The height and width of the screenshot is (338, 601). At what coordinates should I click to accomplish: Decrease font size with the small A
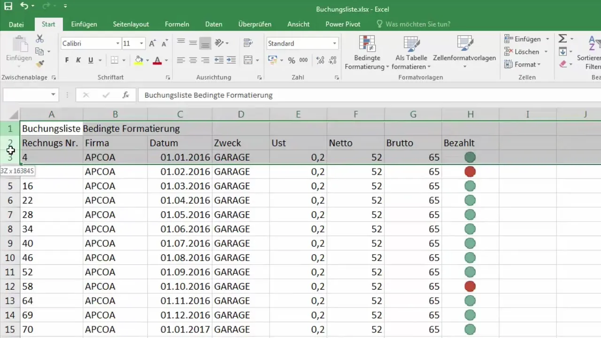[164, 43]
